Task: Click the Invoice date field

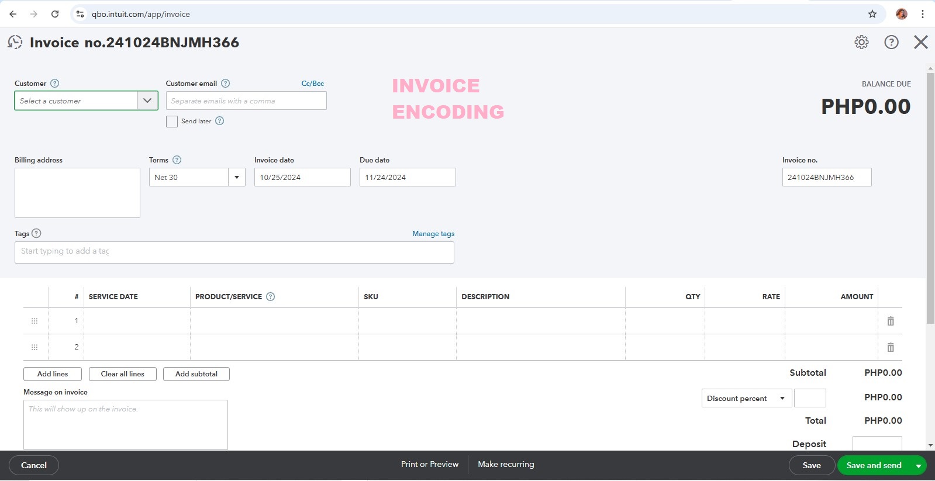Action: pyautogui.click(x=302, y=177)
